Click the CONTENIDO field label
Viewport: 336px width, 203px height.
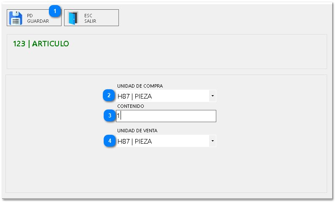tap(131, 106)
